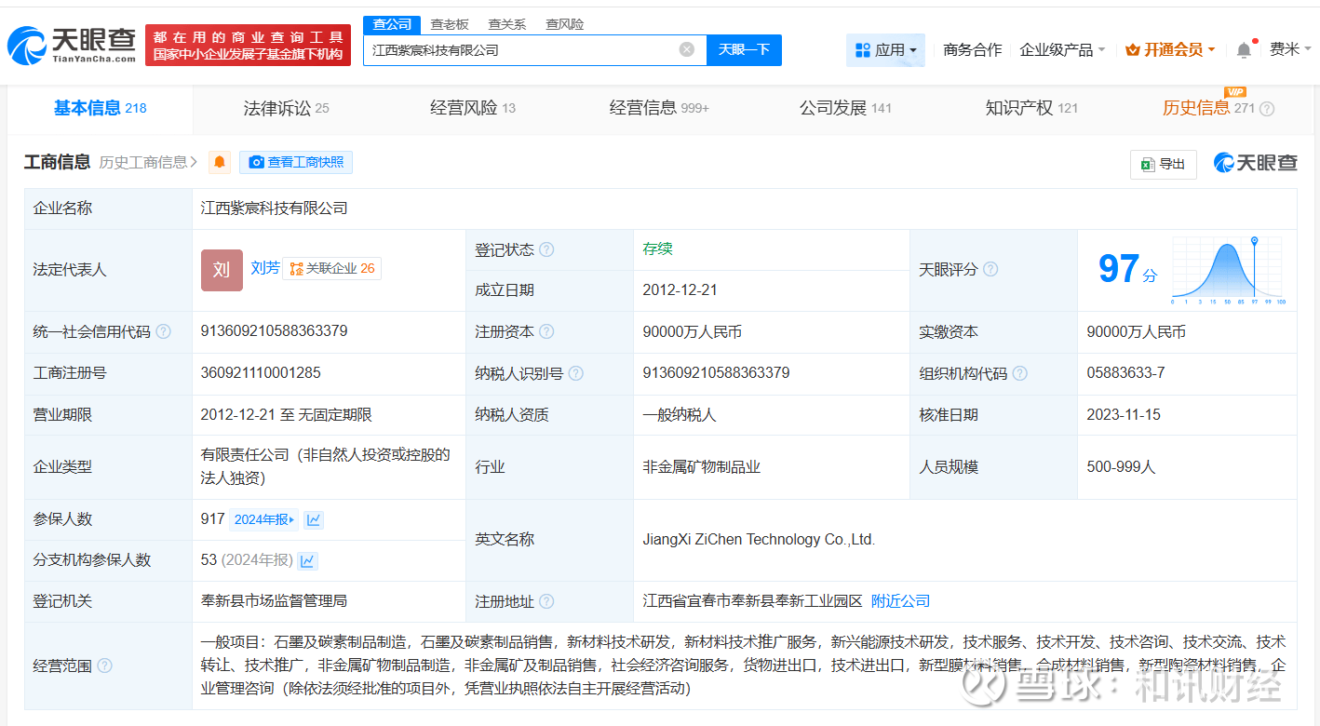1320x726 pixels.
Task: Click the red 都在用的商业查询工具 banner
Action: tap(248, 46)
